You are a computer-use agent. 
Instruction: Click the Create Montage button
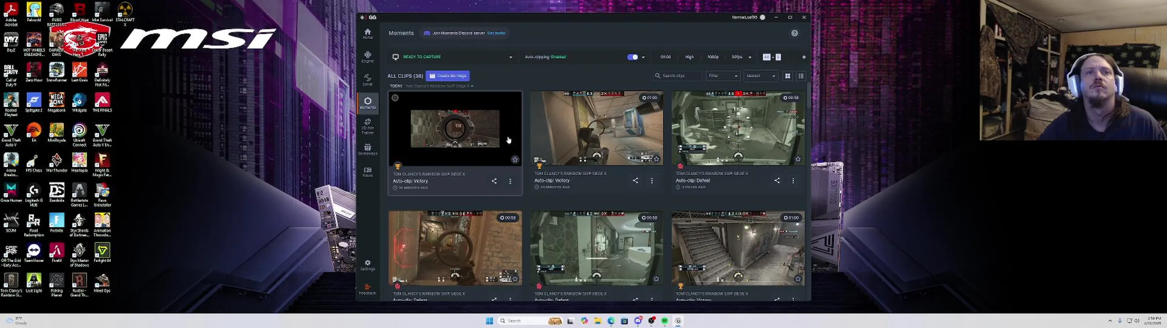pyautogui.click(x=448, y=76)
